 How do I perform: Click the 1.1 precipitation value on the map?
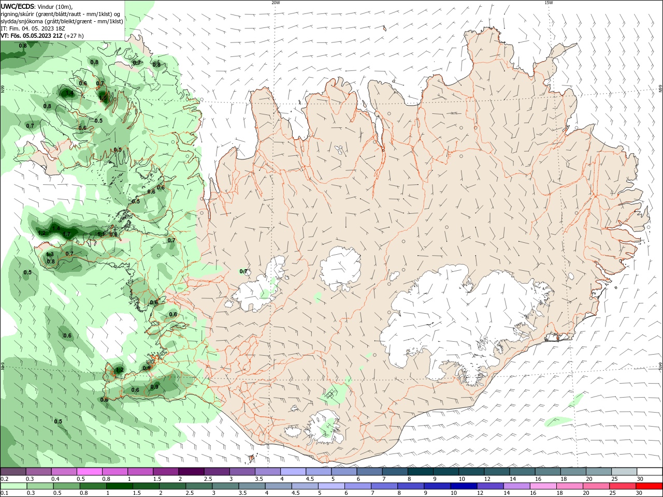coord(102,235)
